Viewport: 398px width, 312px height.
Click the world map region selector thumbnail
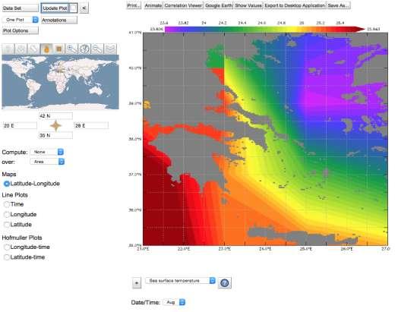(x=61, y=82)
